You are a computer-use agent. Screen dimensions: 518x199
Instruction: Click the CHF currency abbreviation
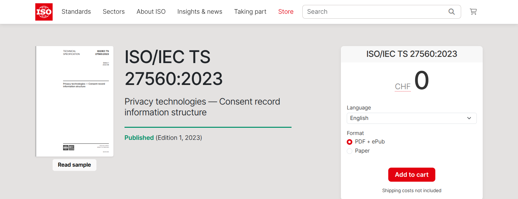click(x=403, y=87)
